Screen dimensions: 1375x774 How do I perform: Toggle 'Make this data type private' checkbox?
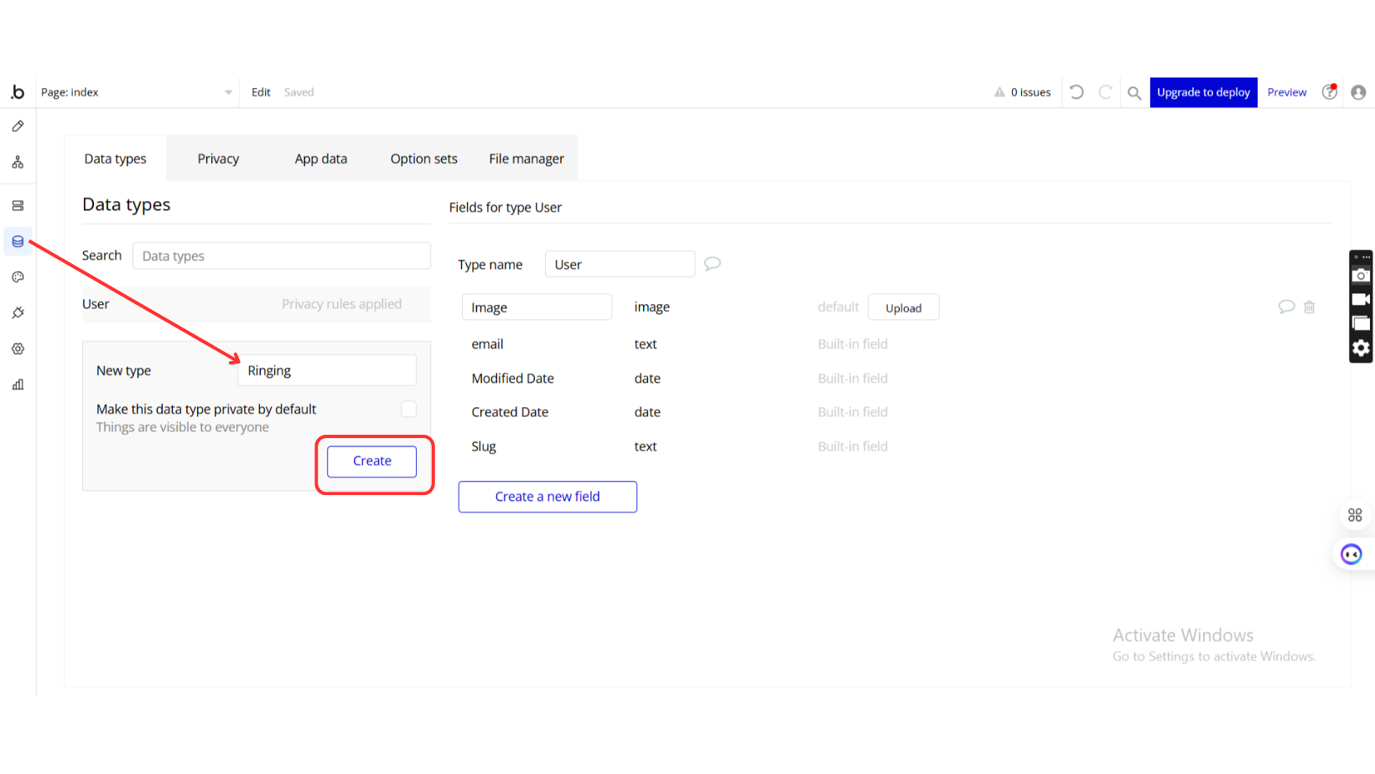408,409
